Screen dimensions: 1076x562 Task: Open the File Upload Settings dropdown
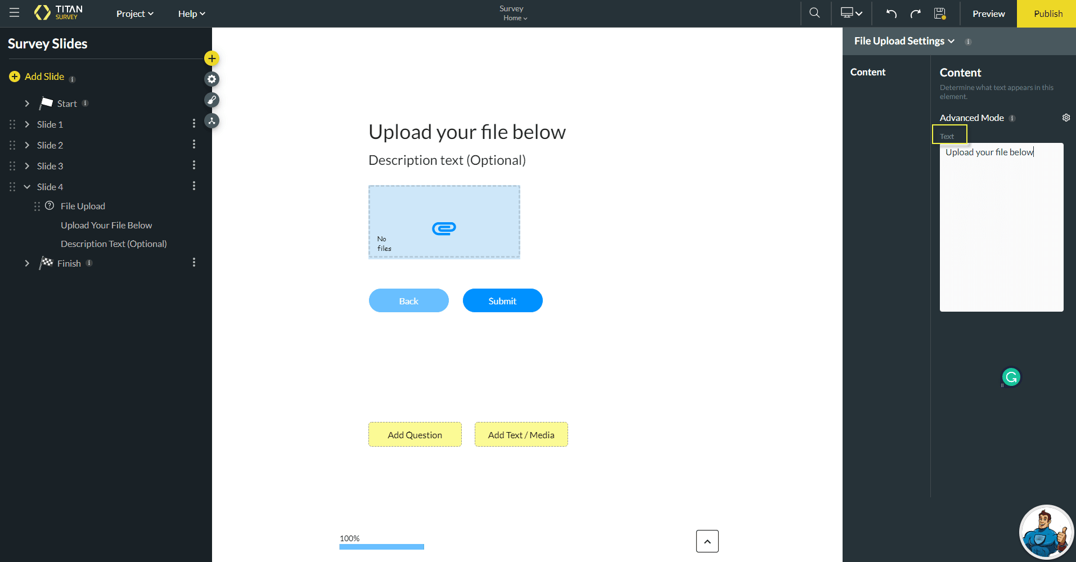click(902, 41)
